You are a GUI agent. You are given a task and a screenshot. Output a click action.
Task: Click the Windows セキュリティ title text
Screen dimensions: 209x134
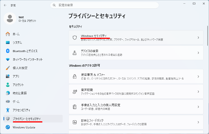pos(94,36)
